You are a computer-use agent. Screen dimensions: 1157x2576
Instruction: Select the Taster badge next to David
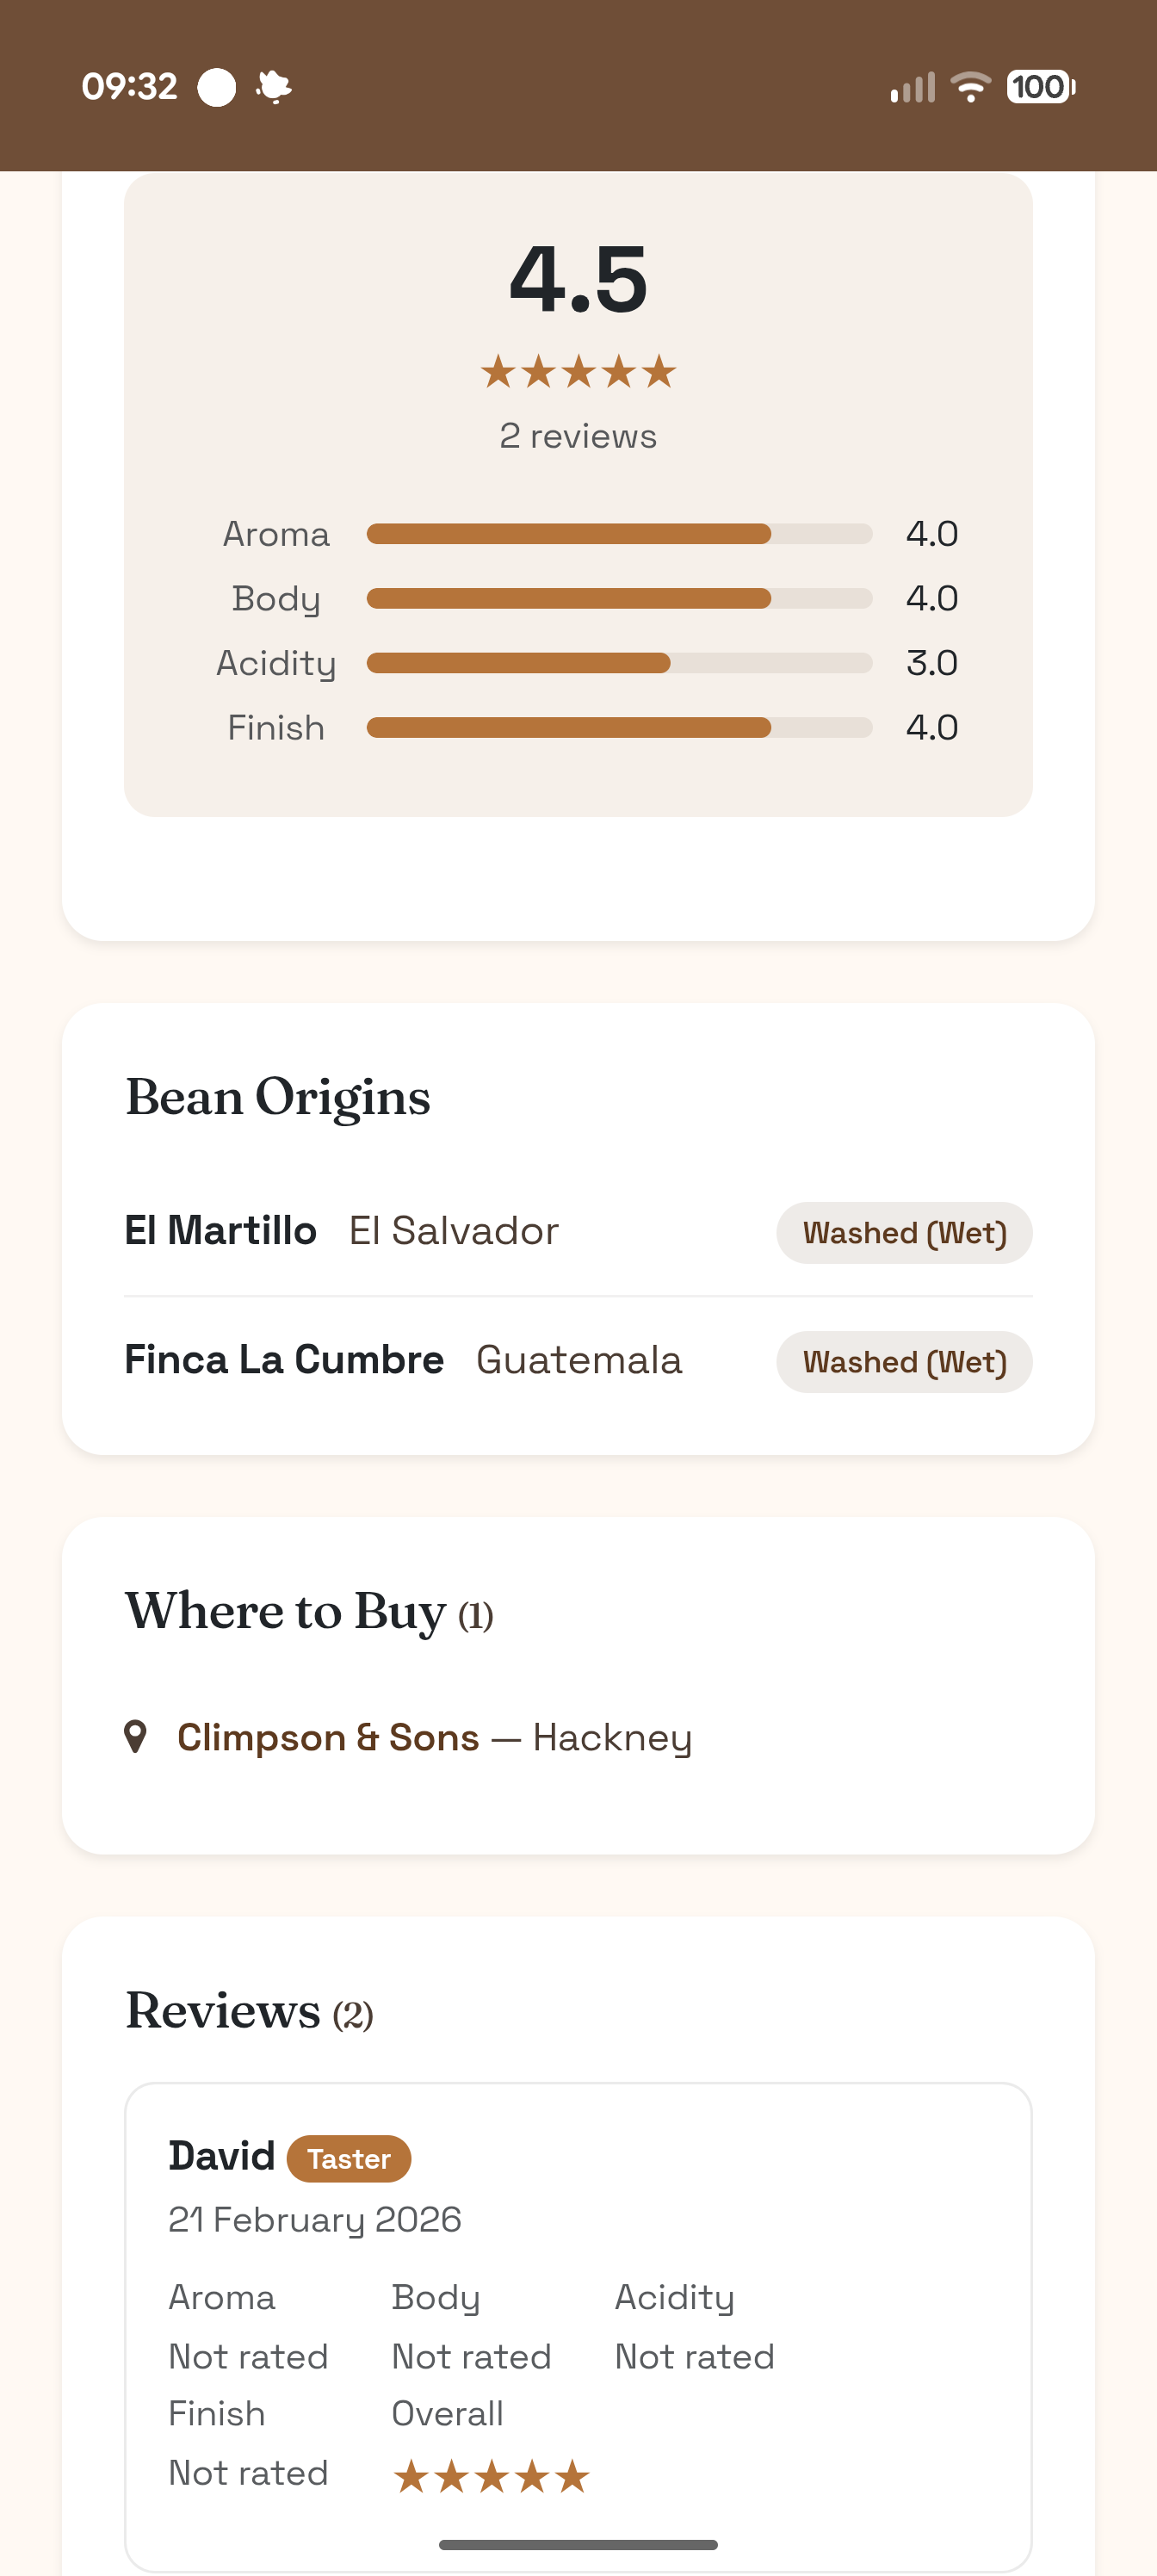[x=348, y=2158]
